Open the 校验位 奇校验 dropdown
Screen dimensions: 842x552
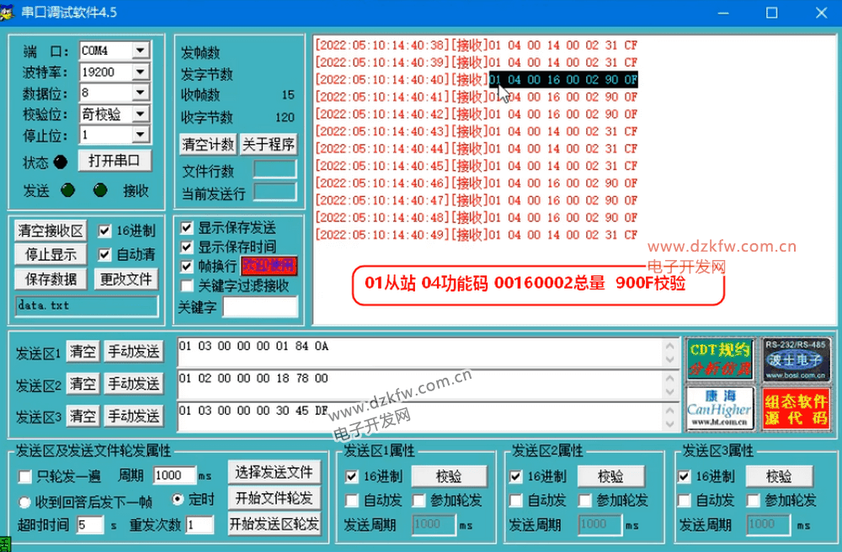pos(140,114)
